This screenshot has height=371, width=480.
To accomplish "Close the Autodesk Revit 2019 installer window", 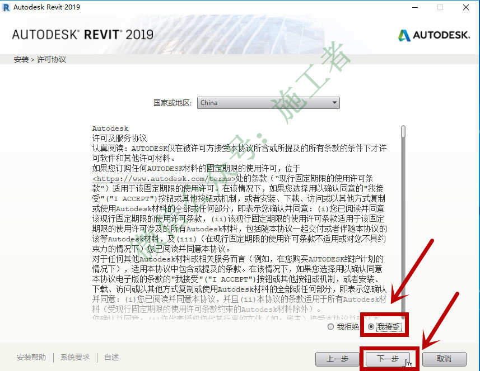I will point(465,7).
